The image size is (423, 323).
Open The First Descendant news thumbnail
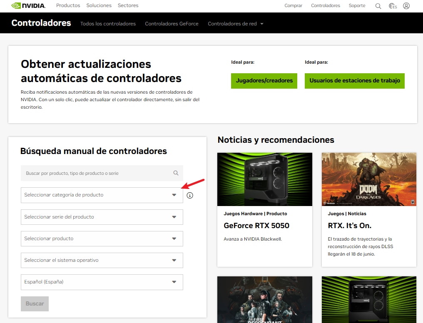(265, 300)
